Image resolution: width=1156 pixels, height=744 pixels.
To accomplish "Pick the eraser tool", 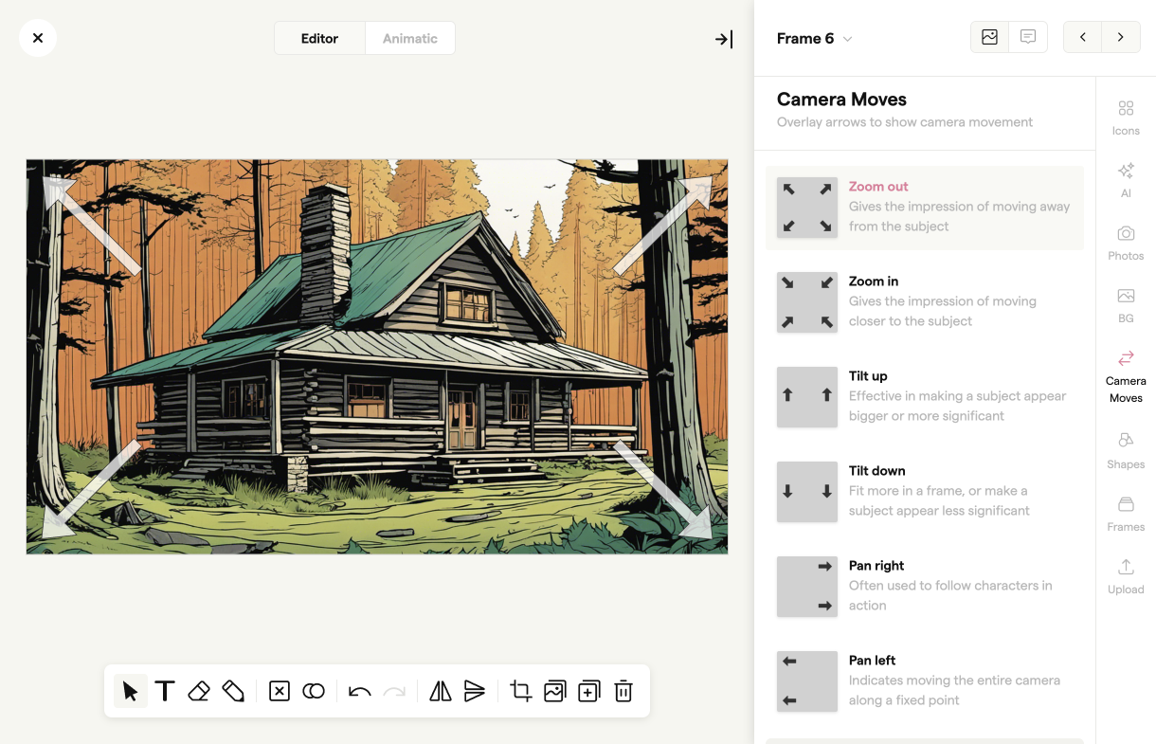I will click(199, 691).
